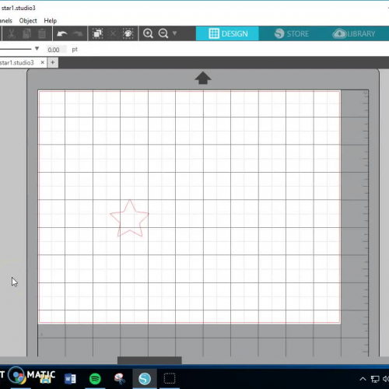Click the horizontal scrollbar thumb
The width and height of the screenshot is (389, 389).
click(149, 360)
